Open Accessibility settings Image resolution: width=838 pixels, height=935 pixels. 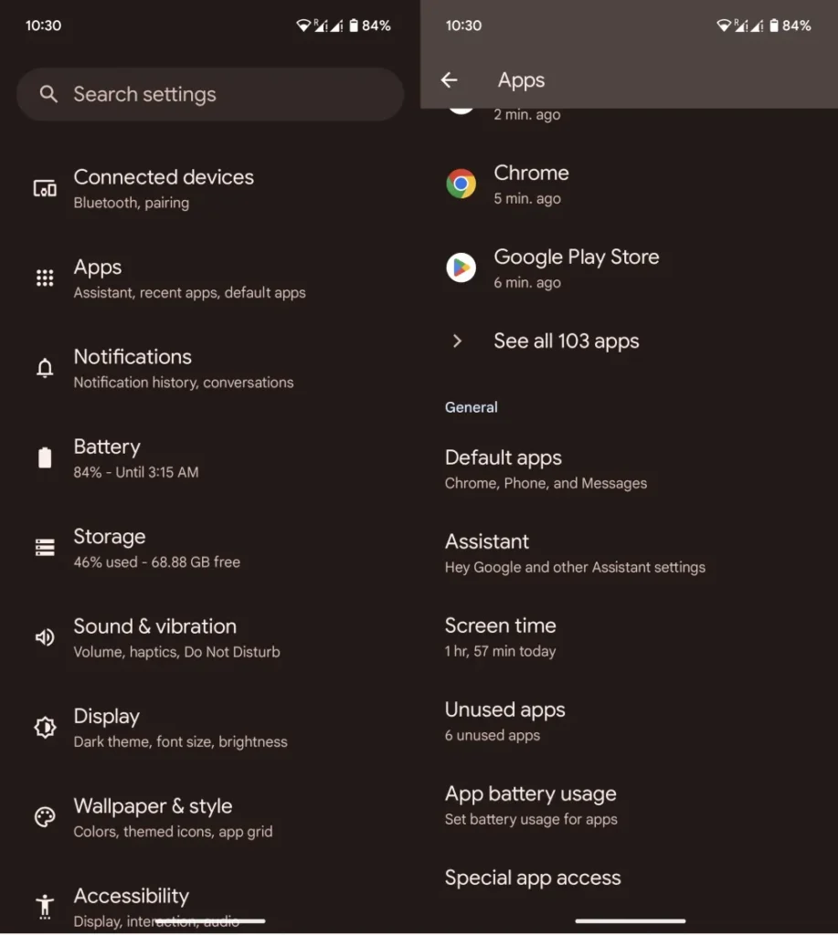click(132, 904)
